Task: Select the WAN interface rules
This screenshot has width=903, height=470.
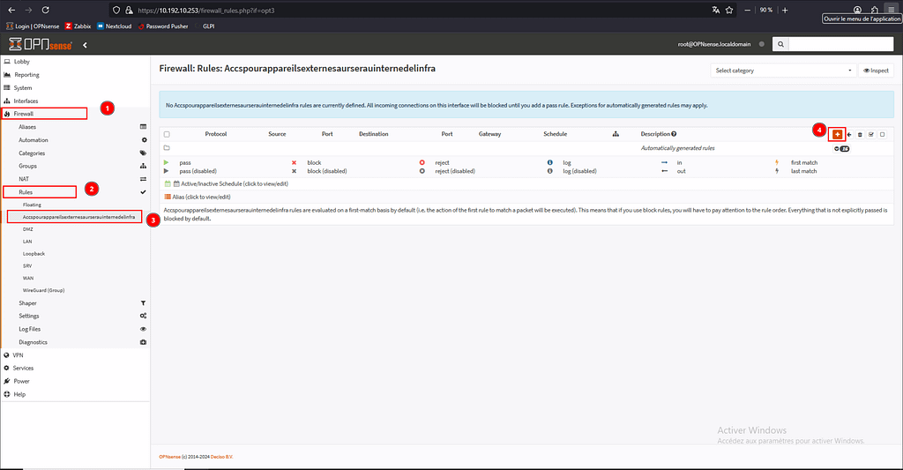Action: 28,278
